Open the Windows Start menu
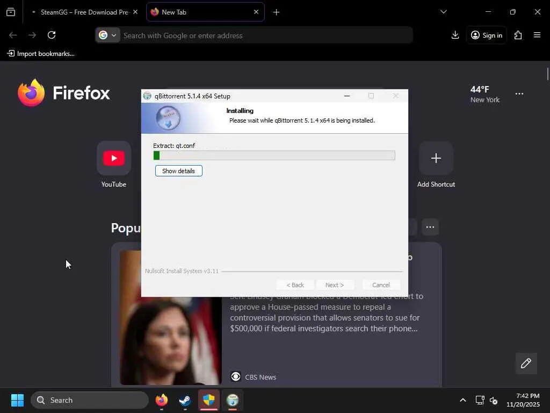 [17, 400]
